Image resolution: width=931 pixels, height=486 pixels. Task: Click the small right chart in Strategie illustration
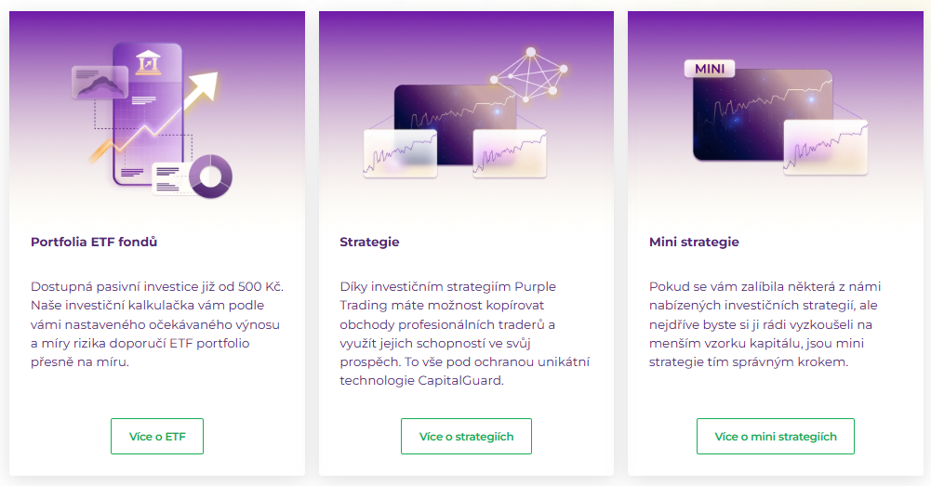510,152
